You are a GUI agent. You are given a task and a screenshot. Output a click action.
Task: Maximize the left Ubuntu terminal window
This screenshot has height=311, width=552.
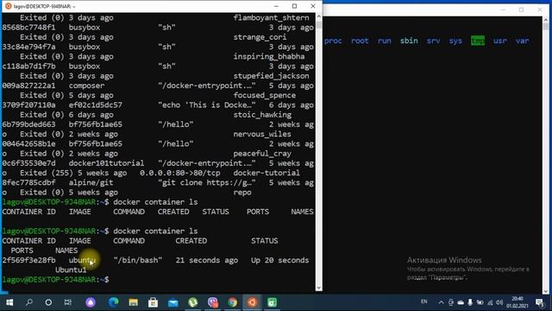[294, 6]
